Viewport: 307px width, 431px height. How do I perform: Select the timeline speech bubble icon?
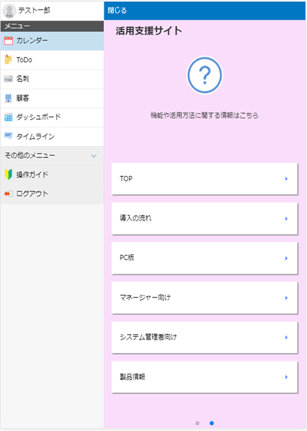[x=8, y=136]
